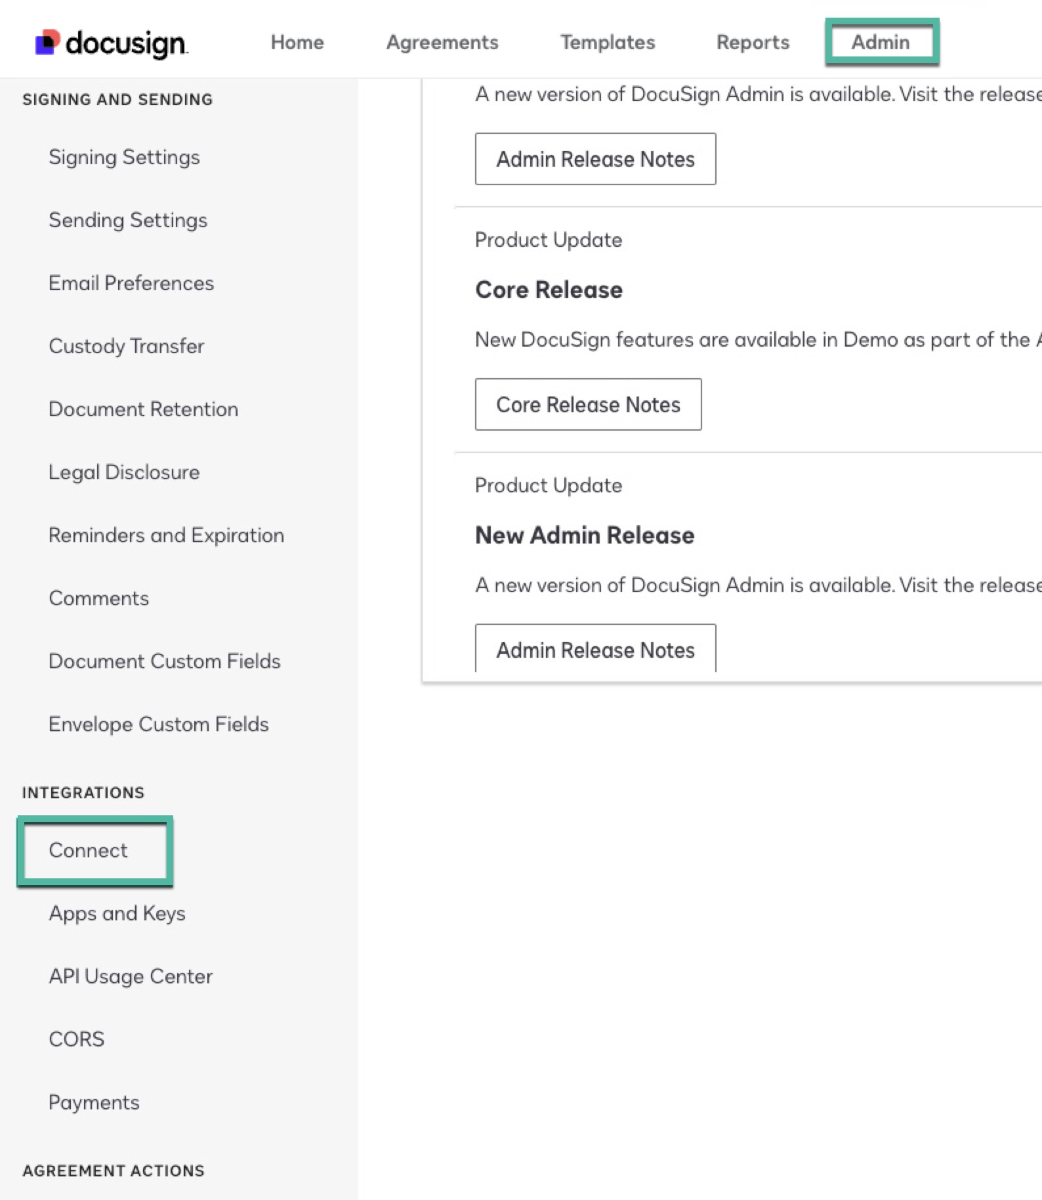Switch to the Templates tab
Screen dimensions: 1042x1200
(x=607, y=41)
